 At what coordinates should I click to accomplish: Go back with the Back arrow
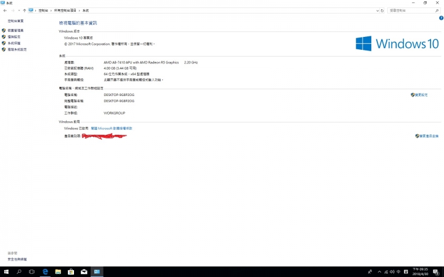5,10
